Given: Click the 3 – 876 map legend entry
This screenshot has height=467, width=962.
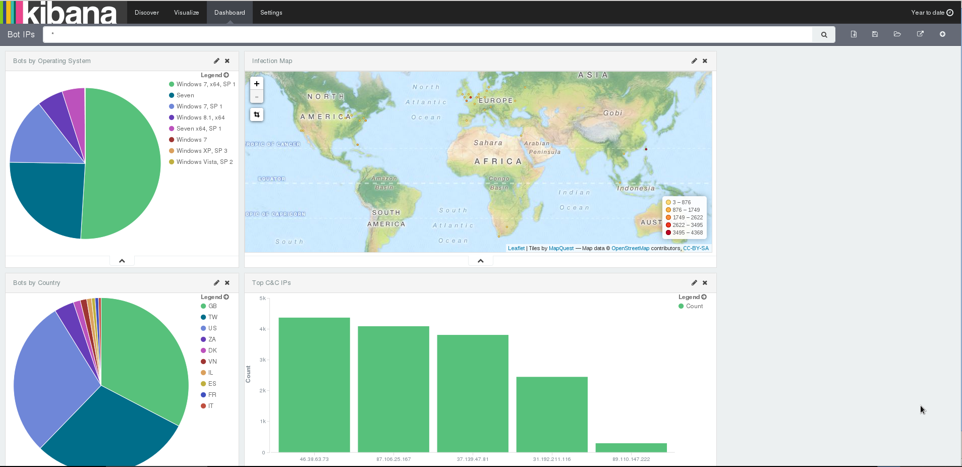Looking at the screenshot, I should click(678, 202).
